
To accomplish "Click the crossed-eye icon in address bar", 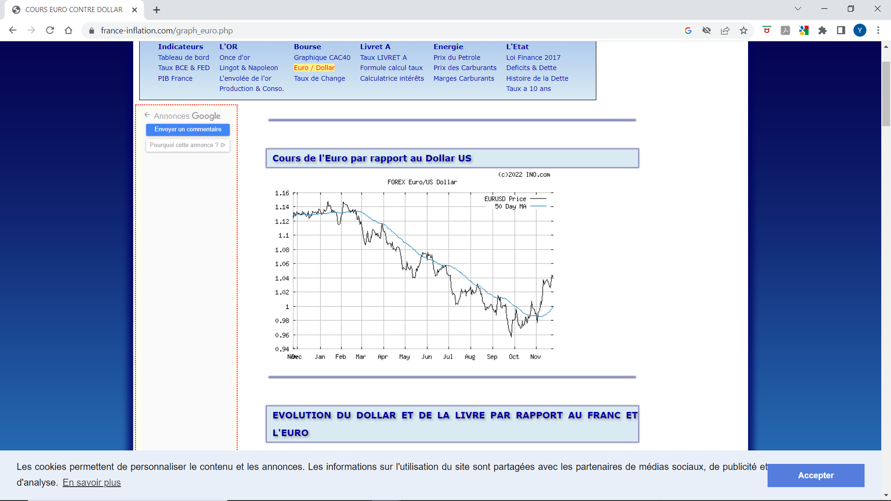I will (x=706, y=31).
